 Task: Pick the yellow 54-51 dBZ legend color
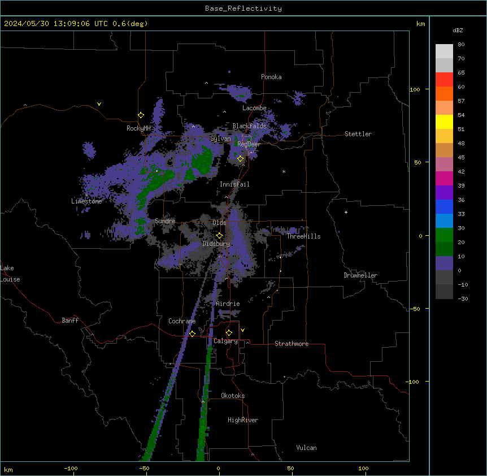[444, 122]
